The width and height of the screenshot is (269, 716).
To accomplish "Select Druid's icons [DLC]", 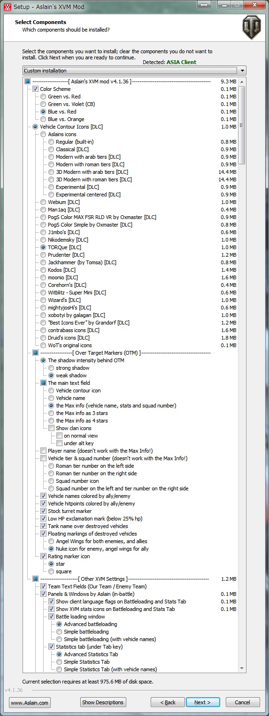I will [x=44, y=338].
